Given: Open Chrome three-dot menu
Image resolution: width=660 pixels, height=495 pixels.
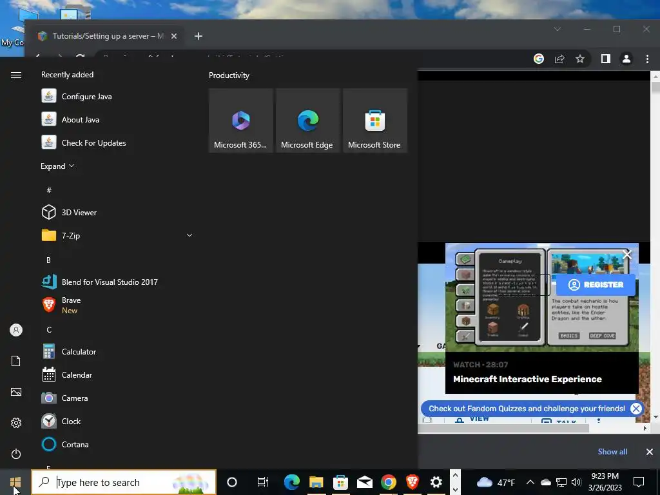Looking at the screenshot, I should point(647,59).
